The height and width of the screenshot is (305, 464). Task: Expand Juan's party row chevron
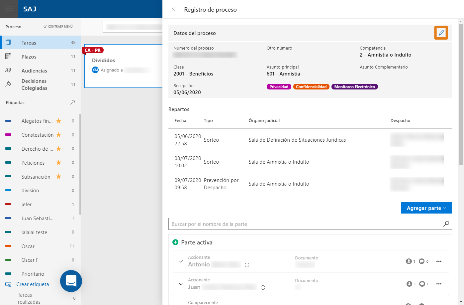point(181,284)
